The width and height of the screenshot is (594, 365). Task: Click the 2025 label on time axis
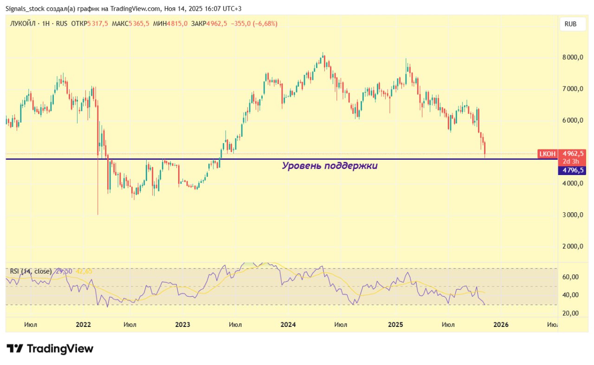(x=395, y=325)
